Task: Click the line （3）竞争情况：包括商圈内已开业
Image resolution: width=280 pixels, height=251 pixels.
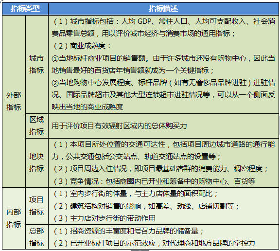Action: point(154,181)
